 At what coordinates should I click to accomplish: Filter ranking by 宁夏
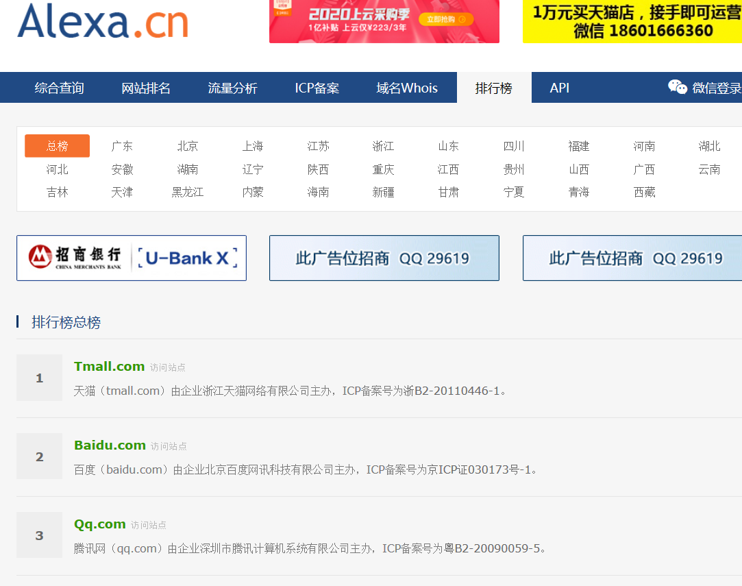pos(514,192)
